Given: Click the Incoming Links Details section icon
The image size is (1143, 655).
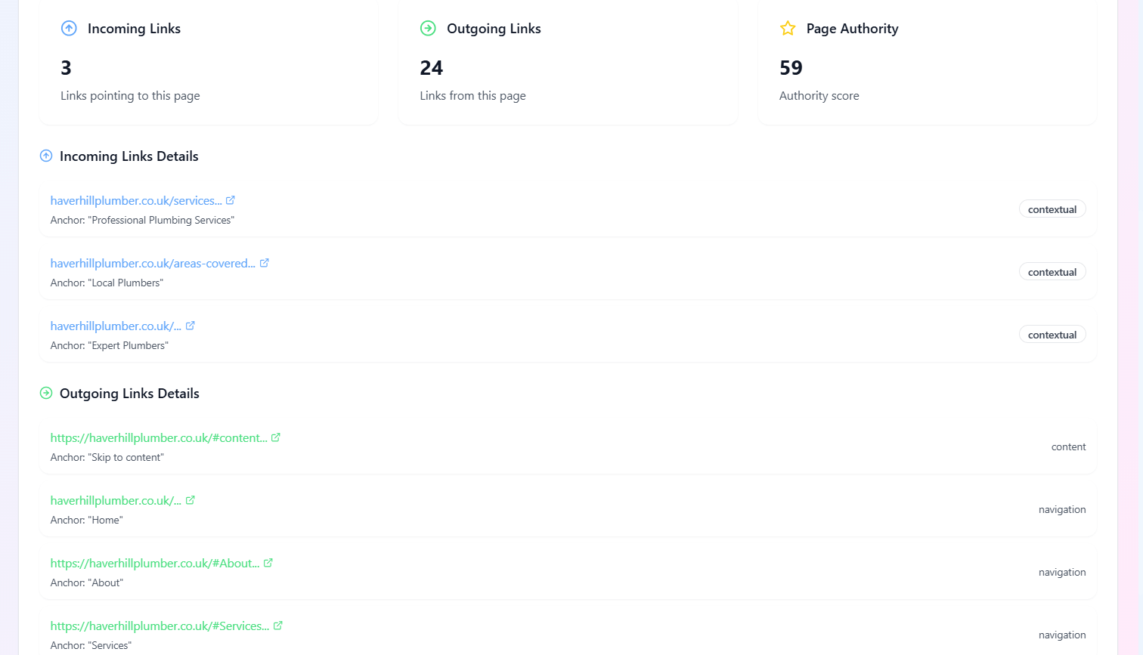Looking at the screenshot, I should pos(46,156).
